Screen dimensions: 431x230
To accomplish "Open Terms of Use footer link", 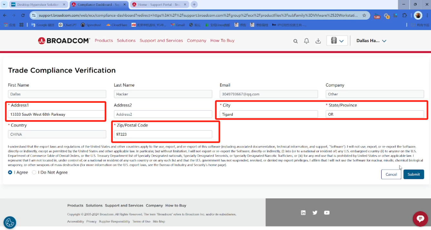I will click(x=141, y=221).
